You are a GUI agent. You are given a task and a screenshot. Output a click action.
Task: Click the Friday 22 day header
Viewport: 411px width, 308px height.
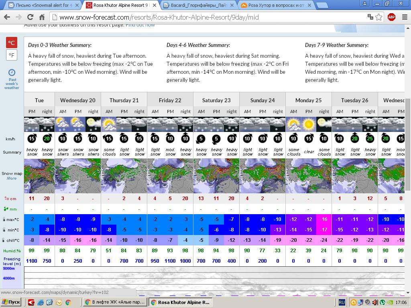coord(170,100)
